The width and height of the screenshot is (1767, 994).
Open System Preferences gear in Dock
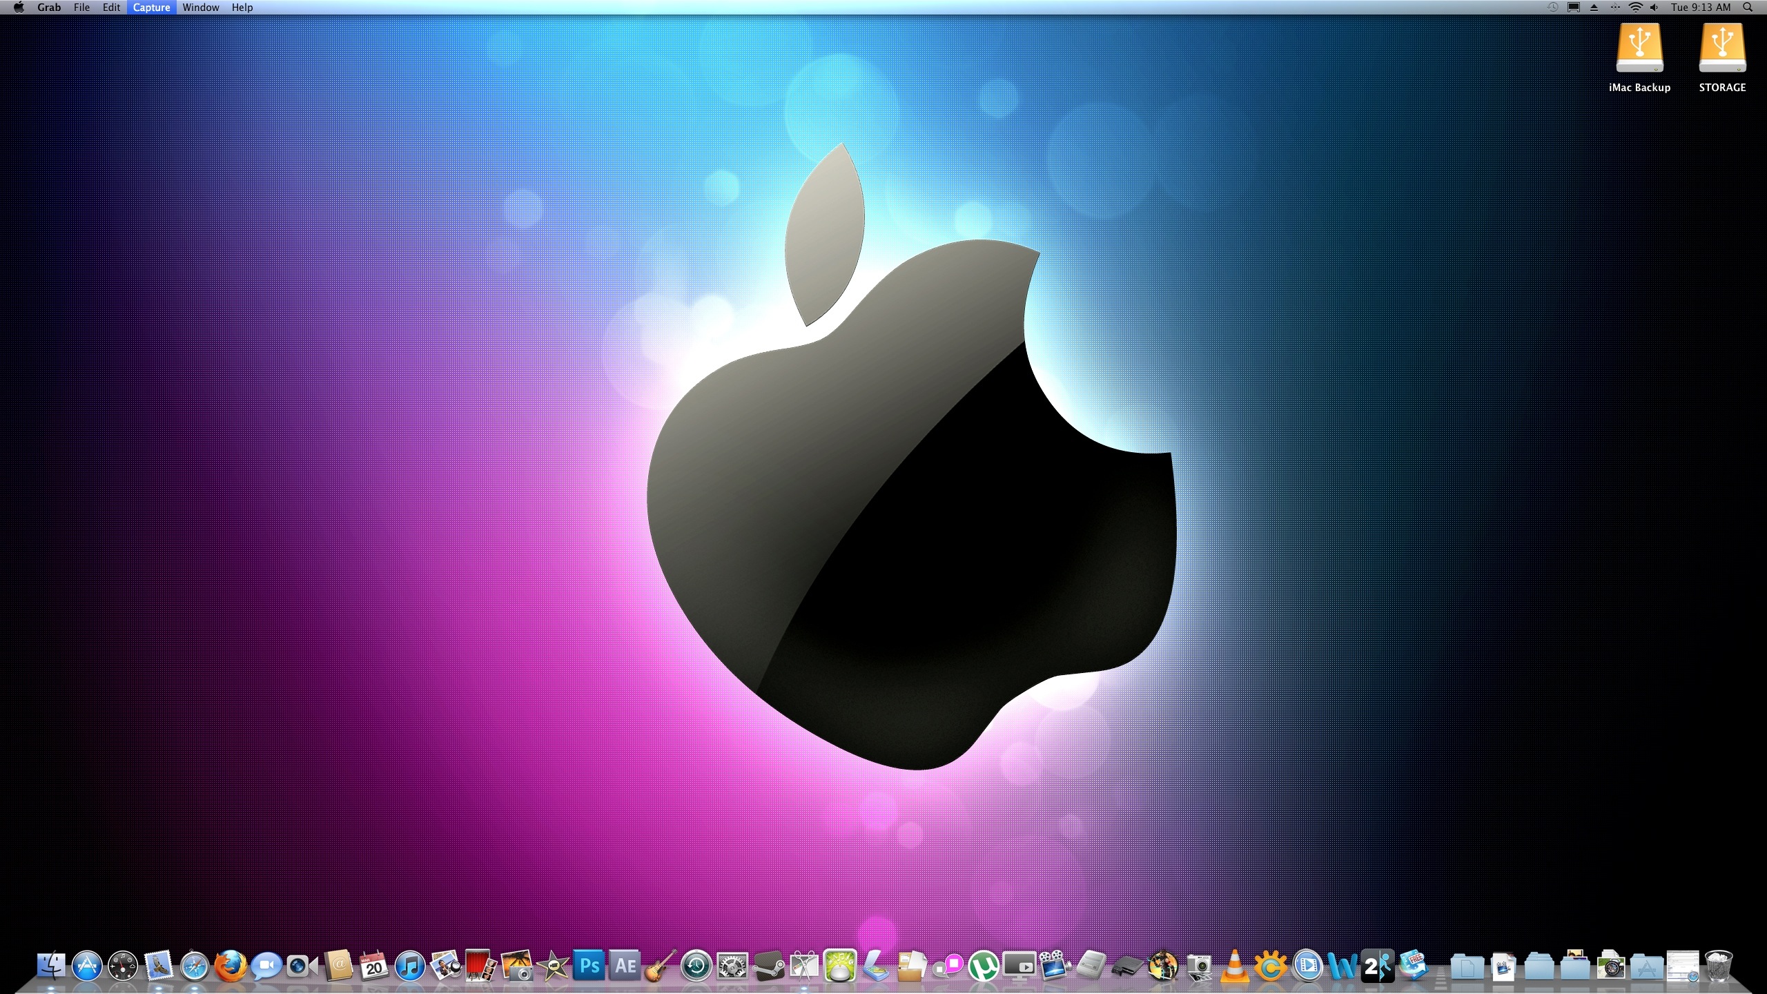[732, 966]
